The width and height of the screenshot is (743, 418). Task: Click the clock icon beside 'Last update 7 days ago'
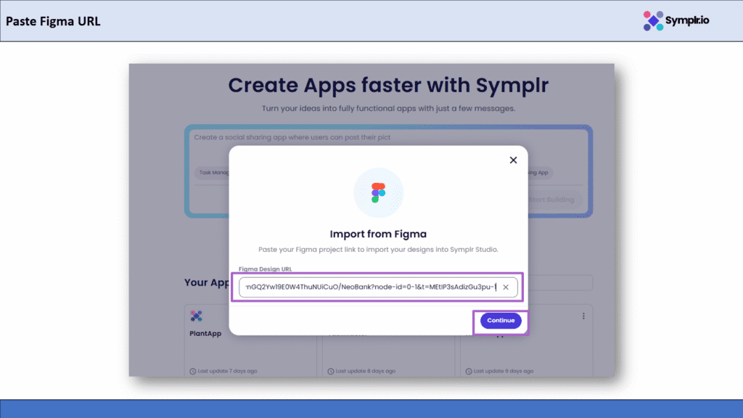pos(192,371)
